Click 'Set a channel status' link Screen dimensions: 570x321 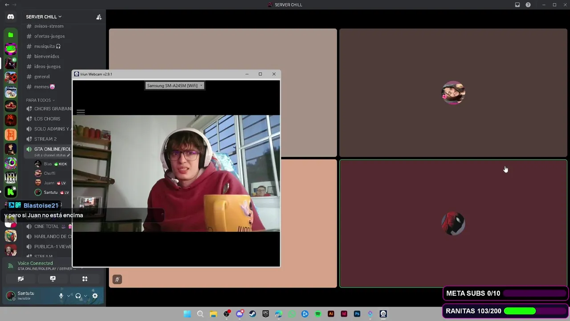click(x=50, y=155)
